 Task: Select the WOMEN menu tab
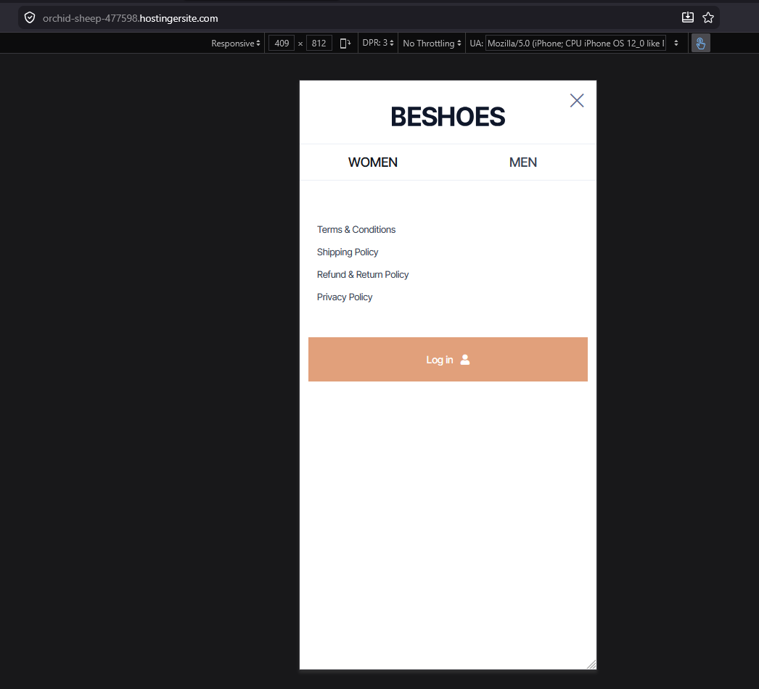tap(373, 162)
